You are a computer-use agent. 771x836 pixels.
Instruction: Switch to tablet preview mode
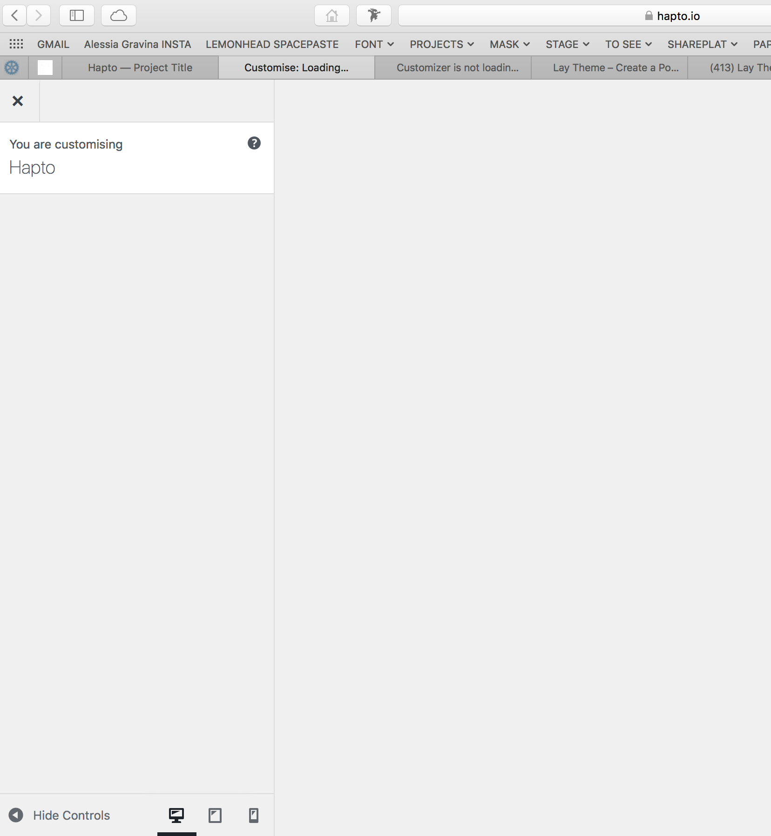[215, 815]
